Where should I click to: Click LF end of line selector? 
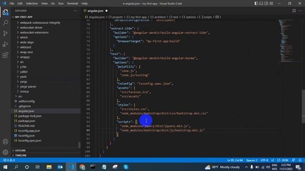273,160
